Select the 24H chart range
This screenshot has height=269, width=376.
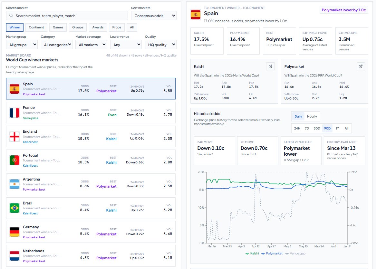coord(297,129)
